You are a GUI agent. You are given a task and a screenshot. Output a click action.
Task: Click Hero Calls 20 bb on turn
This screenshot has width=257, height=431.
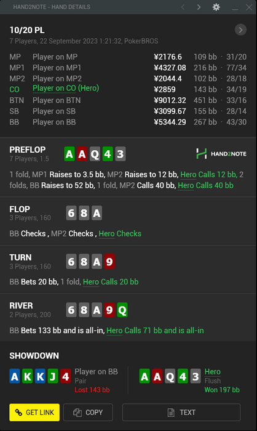point(111,282)
